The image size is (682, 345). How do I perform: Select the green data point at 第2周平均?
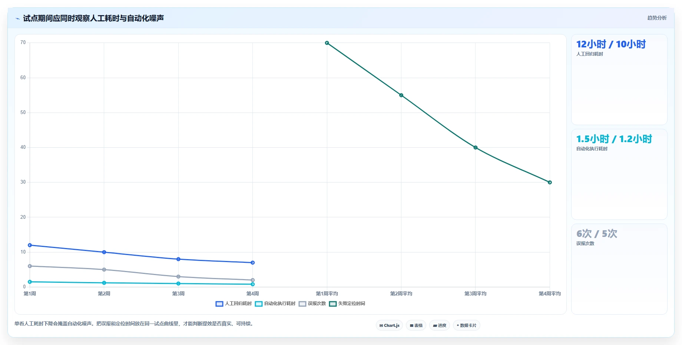click(x=401, y=95)
